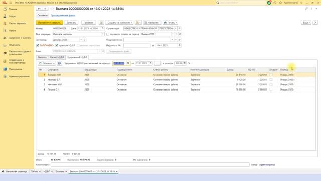Click the Провести и закрыть button

coord(49,23)
